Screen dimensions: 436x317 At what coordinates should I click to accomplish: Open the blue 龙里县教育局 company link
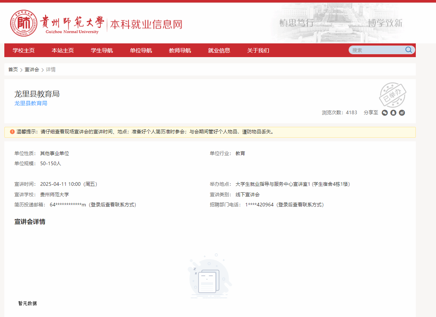coord(31,103)
